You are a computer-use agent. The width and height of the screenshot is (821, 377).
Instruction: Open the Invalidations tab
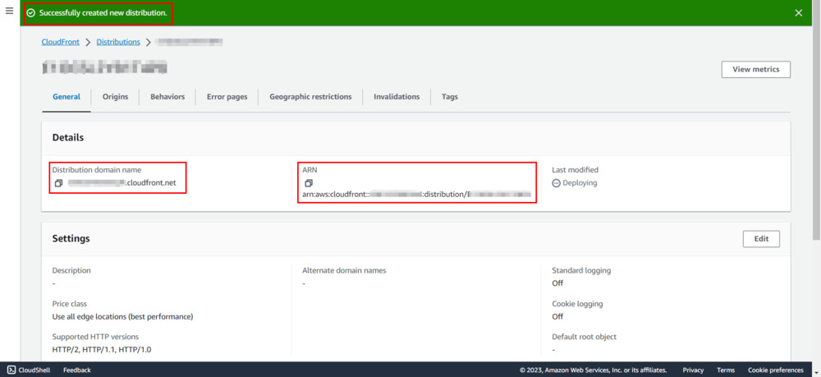tap(397, 97)
